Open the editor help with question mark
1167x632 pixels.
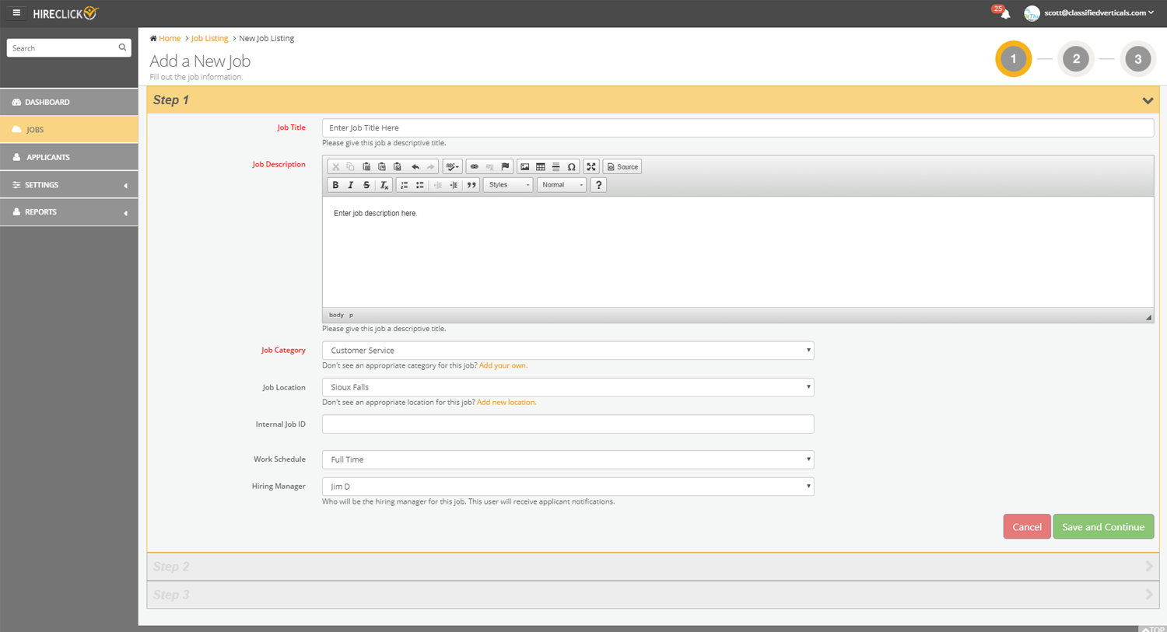598,185
